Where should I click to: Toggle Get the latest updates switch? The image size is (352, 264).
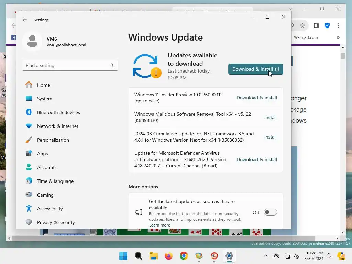coord(270,212)
